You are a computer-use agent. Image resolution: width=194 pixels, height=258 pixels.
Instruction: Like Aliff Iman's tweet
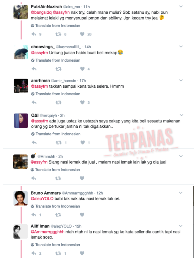click(82, 253)
